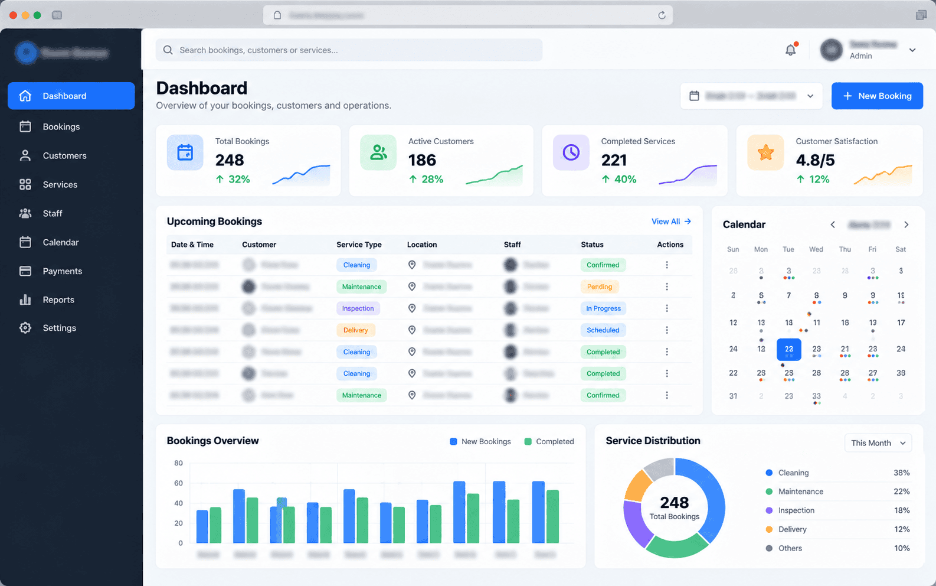Click the New Booking button

[877, 96]
